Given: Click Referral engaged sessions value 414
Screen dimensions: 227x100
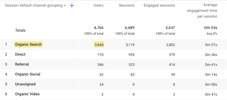Looking at the screenshot, I should [172, 65].
